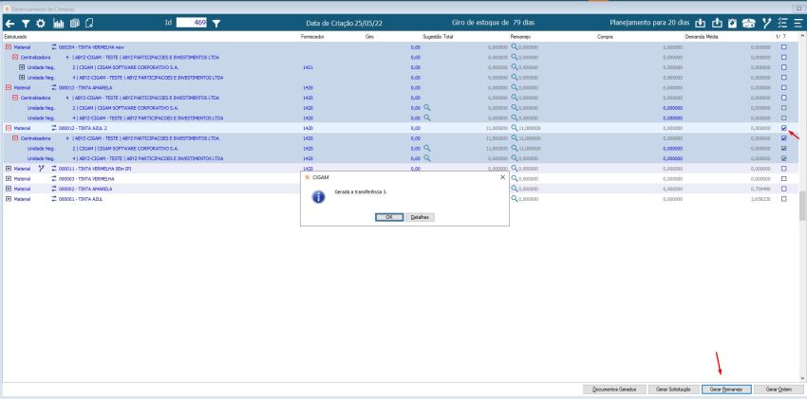Click the 'Planejamento para 20 dias' label
This screenshot has height=399, width=807.
[x=649, y=23]
